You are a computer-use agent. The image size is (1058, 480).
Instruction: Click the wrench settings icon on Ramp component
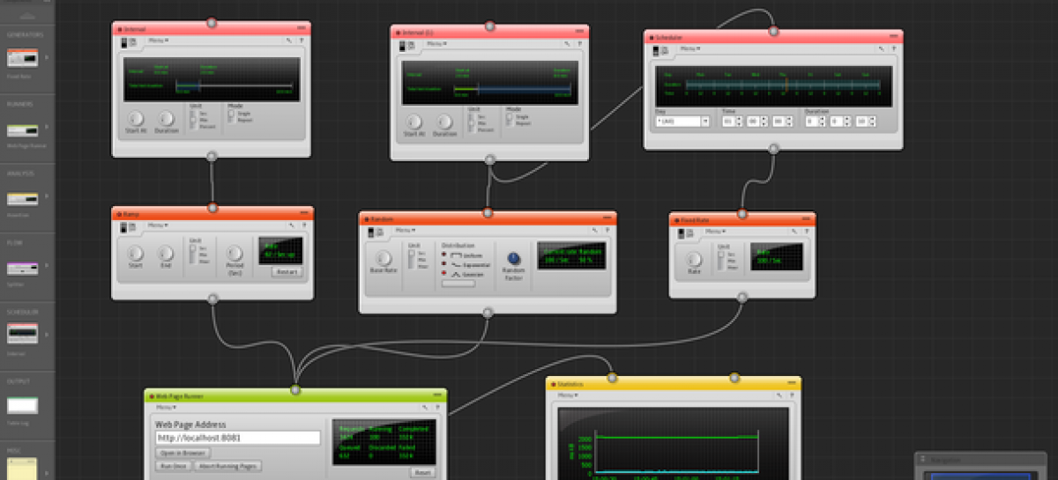click(288, 225)
